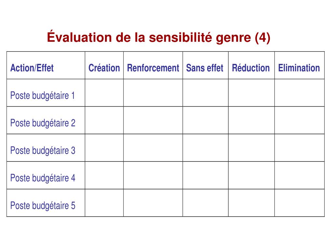Click the Renforcement cell for Poste budgétaire 2
The height and width of the screenshot is (249, 333).
pos(153,120)
